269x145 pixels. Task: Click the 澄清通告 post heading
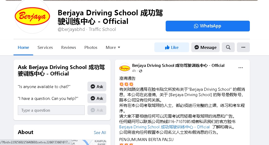[127, 78]
